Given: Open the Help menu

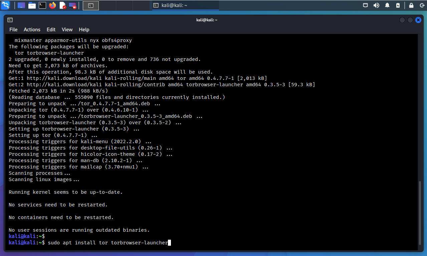Looking at the screenshot, I should [84, 30].
